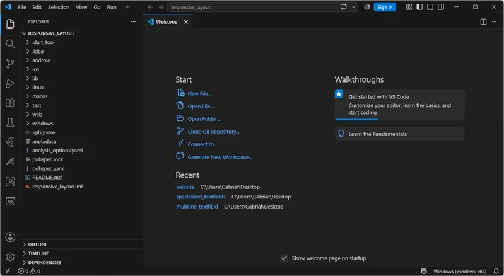Open the File menu
504x276 pixels.
22,7
